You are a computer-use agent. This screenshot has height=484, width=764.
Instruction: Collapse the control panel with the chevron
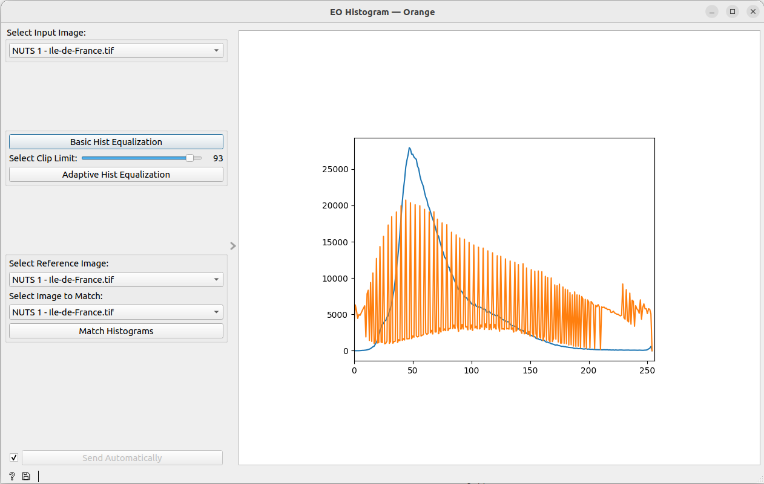(x=233, y=246)
